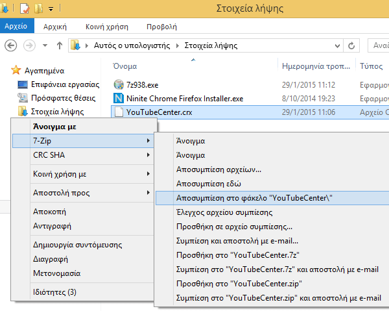Sort by Ημερομηνία τροπ... column header
Viewport: 389px width, 311px height.
pyautogui.click(x=316, y=66)
